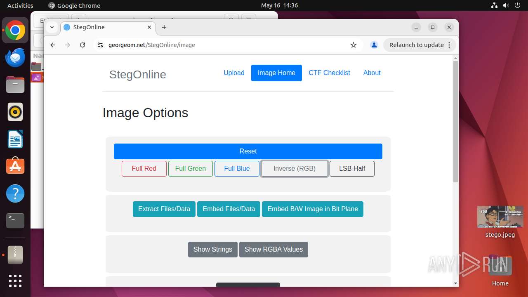The image size is (528, 297).
Task: Open the Archive Manager dock icon
Action: click(x=15, y=255)
